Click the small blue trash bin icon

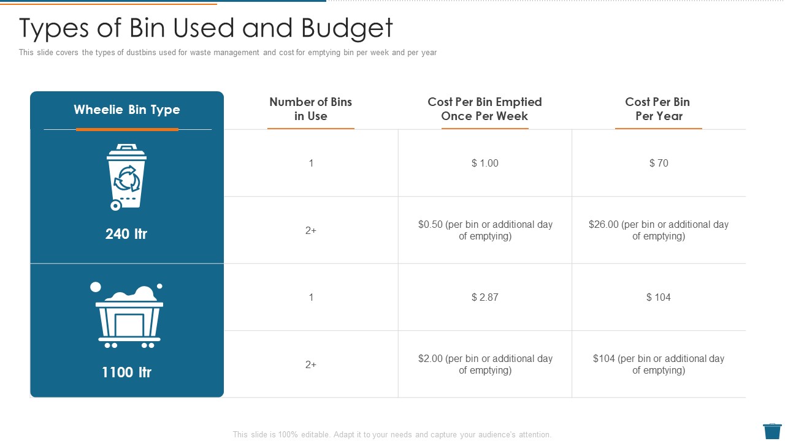[772, 431]
